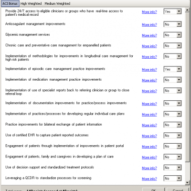The width and height of the screenshot is (191, 191).
Task: Open dropdown for family and caregivers plan of care
Action: point(173,157)
